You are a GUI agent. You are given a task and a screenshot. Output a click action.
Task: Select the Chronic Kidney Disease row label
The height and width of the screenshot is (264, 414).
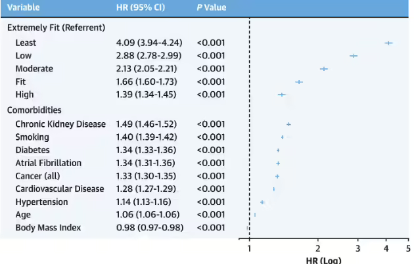click(x=60, y=124)
